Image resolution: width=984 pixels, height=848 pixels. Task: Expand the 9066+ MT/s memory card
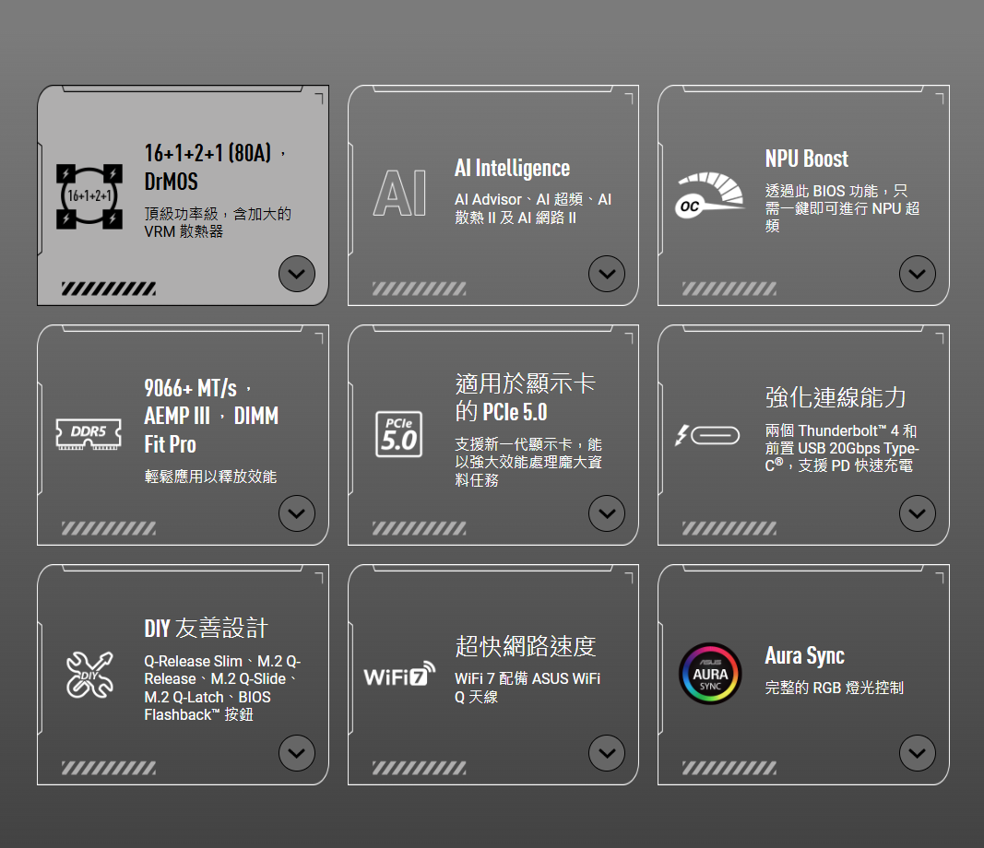(296, 513)
